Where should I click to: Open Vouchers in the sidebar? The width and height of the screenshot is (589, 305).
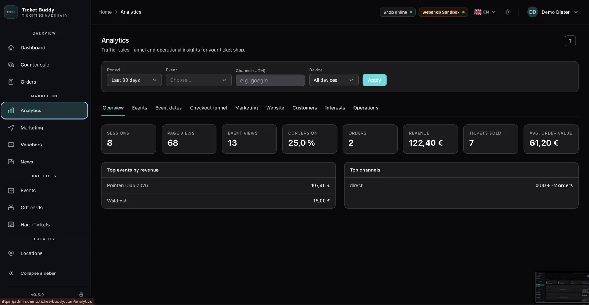tap(44, 145)
